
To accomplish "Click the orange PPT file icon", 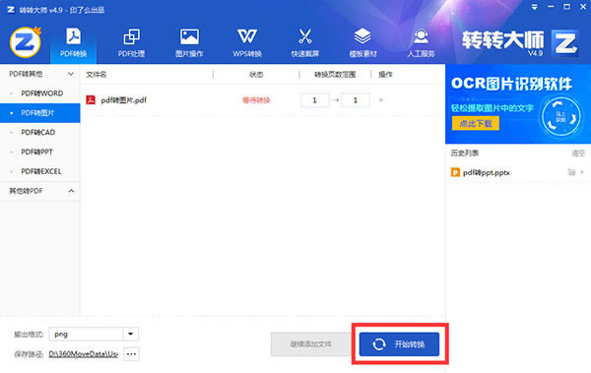I will tap(455, 172).
